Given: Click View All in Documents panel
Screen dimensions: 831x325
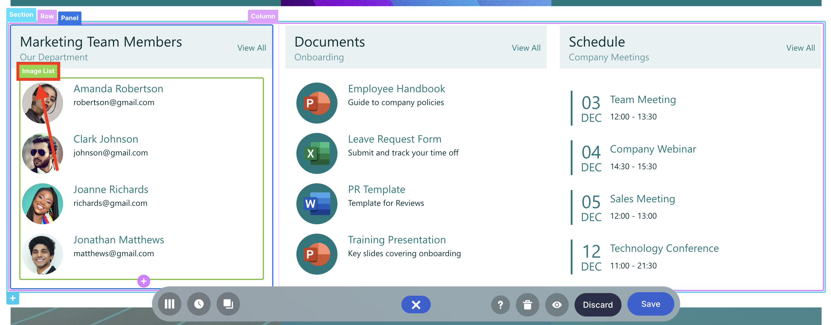Looking at the screenshot, I should pyautogui.click(x=526, y=48).
